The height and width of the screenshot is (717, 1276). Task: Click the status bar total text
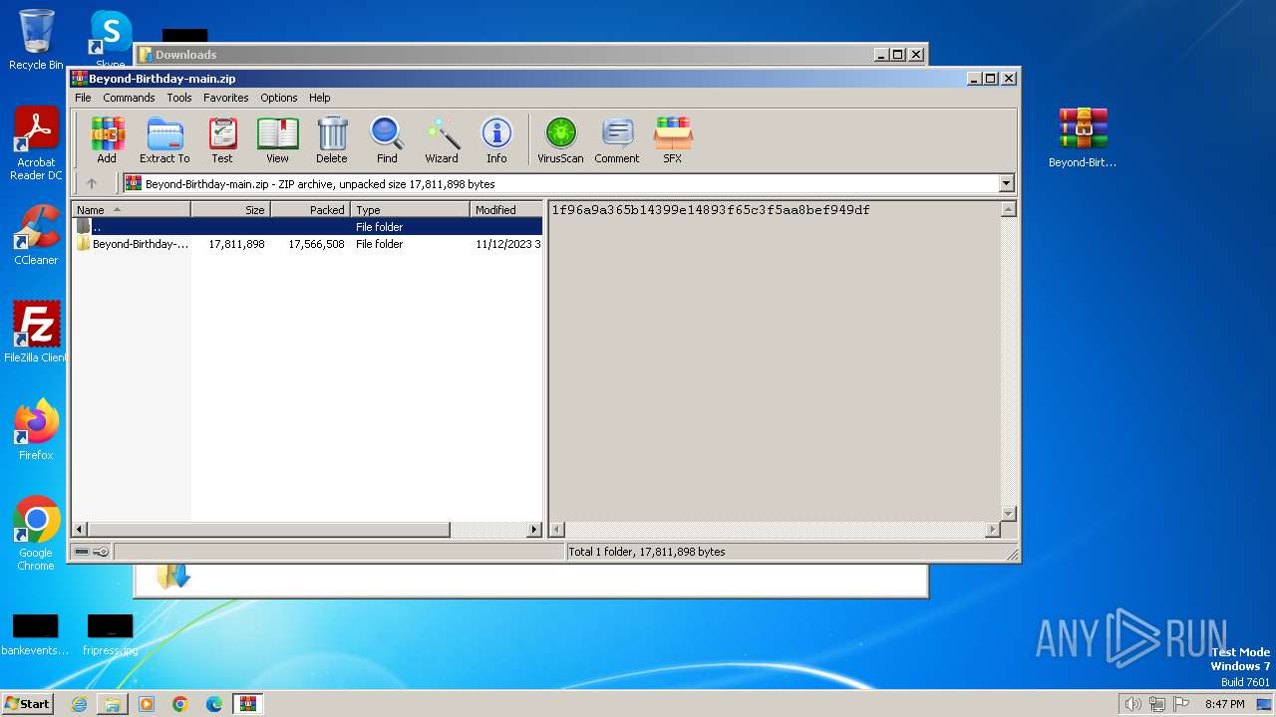(647, 552)
